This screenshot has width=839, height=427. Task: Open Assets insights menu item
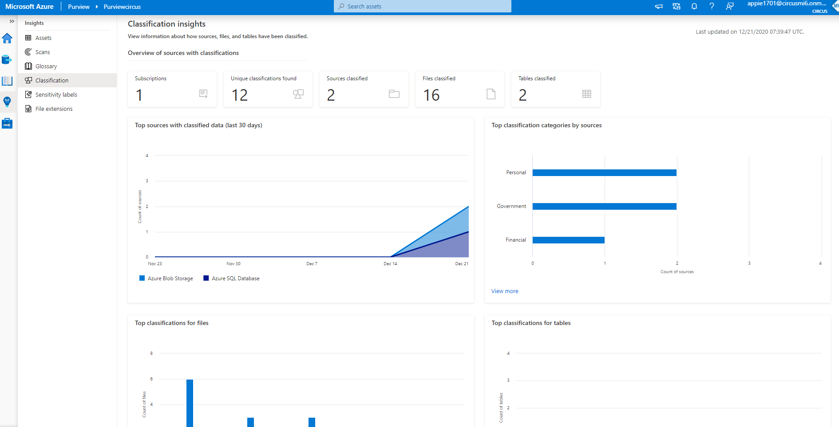pos(44,38)
